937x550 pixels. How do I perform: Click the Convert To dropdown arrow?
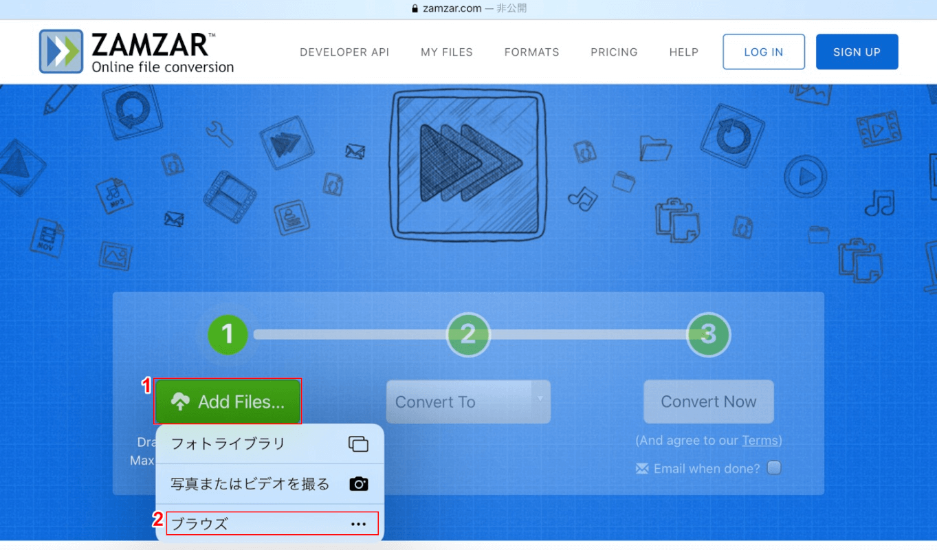point(540,399)
